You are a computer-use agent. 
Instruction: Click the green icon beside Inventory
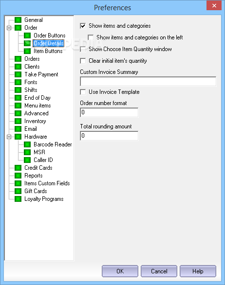tap(18, 121)
